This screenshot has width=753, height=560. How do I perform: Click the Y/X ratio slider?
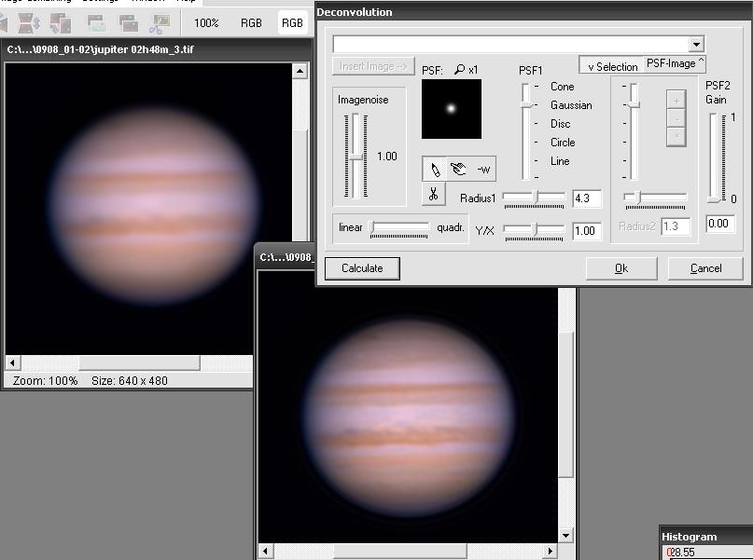[x=534, y=229]
